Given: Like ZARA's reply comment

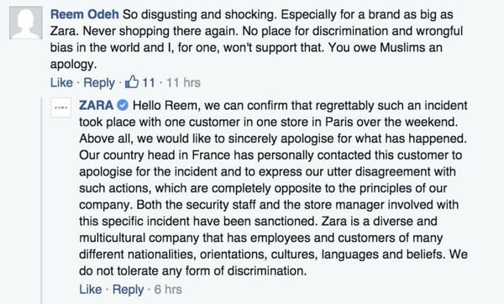Looking at the screenshot, I should pyautogui.click(x=91, y=289).
